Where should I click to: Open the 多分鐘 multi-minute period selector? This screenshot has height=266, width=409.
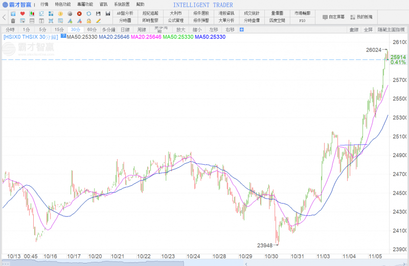[108, 30]
